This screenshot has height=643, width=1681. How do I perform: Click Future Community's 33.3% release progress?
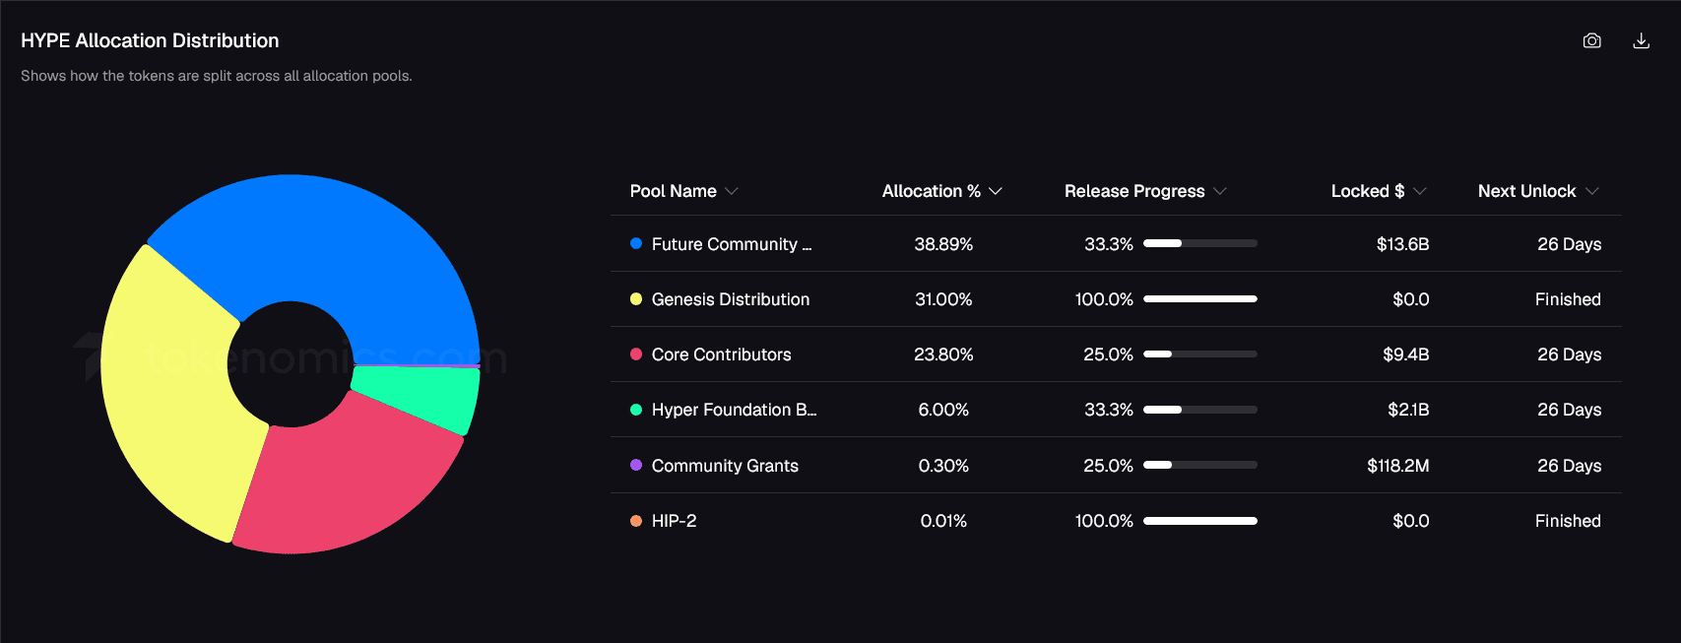(1109, 244)
